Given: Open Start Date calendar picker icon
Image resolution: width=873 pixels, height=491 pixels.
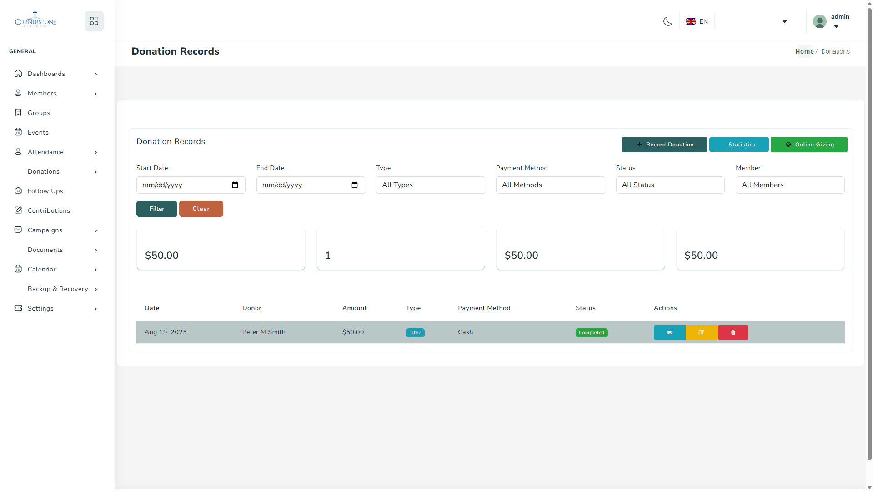Looking at the screenshot, I should pos(235,185).
